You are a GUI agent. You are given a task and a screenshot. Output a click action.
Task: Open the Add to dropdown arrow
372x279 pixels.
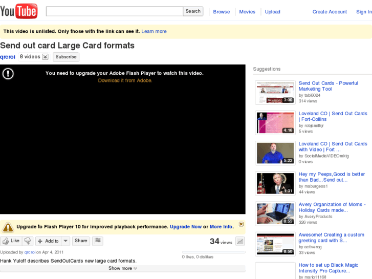click(65, 241)
